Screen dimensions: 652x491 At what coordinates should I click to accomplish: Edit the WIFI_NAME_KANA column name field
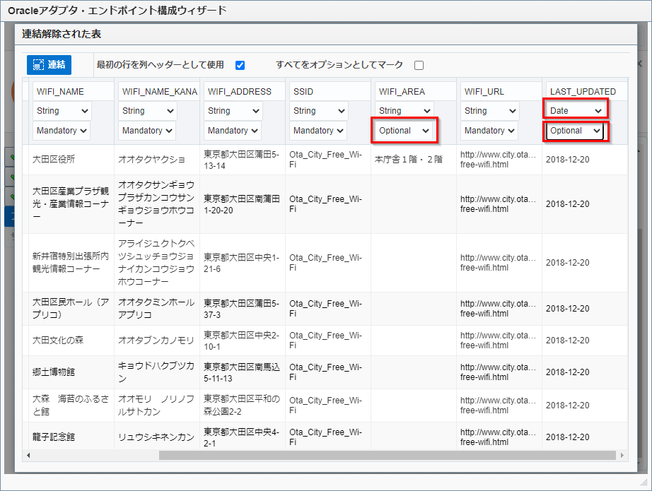158,91
